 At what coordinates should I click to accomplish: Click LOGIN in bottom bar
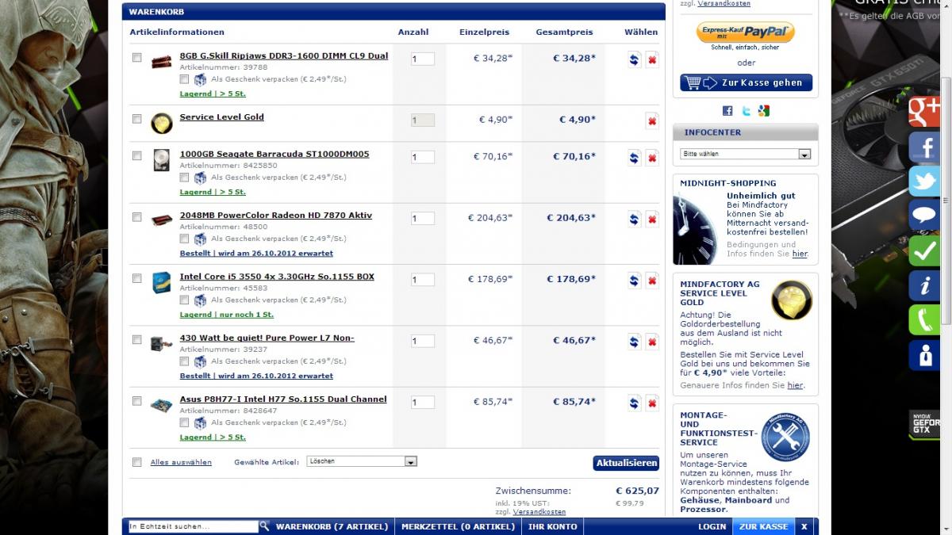[x=712, y=526]
